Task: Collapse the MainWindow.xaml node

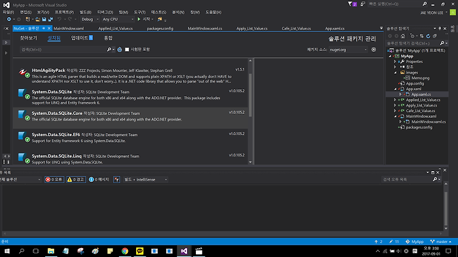Action: pyautogui.click(x=395, y=116)
